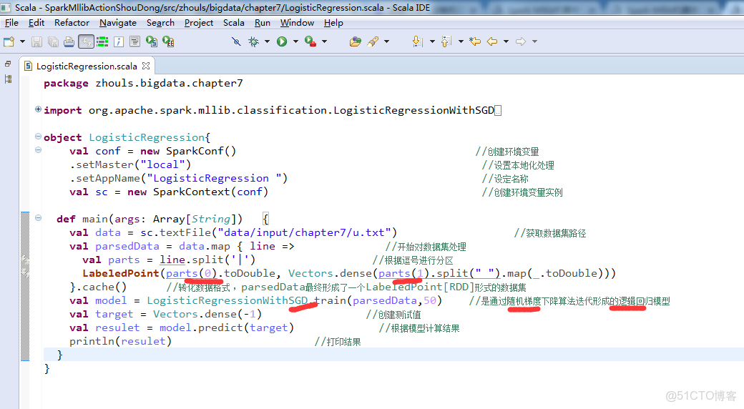Click the first underlined parts(0) reference
This screenshot has height=409, width=744.
(191, 273)
